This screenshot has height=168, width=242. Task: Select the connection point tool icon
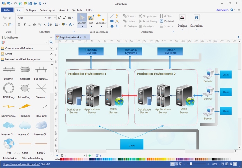click(117, 21)
